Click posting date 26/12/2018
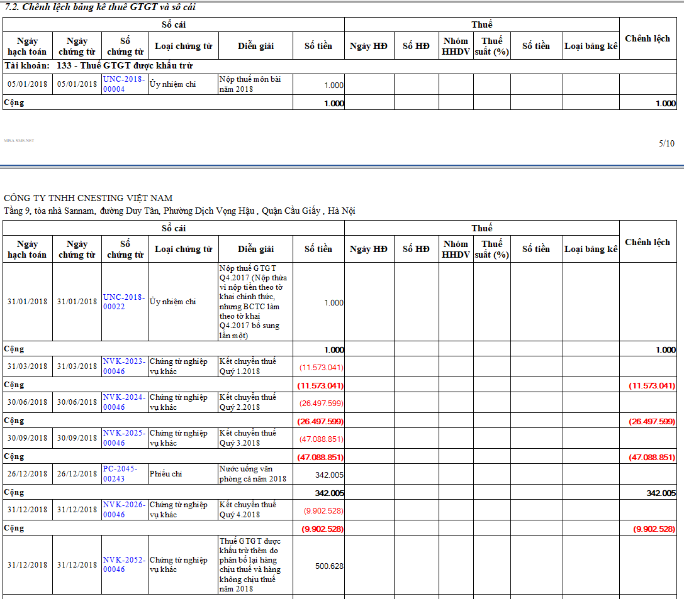The image size is (684, 599). (28, 473)
